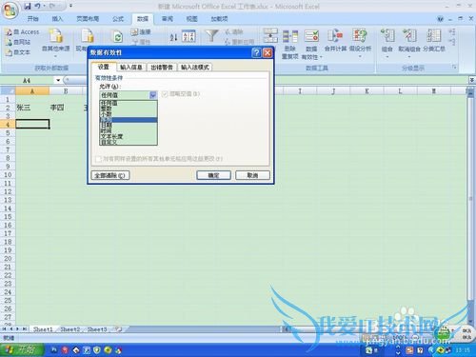The width and height of the screenshot is (476, 357).
Task: Open the Customize Quick Access Toolbar arrow
Action: click(70, 6)
